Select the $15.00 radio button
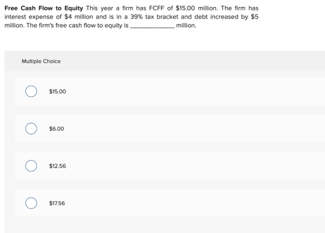 coord(31,91)
